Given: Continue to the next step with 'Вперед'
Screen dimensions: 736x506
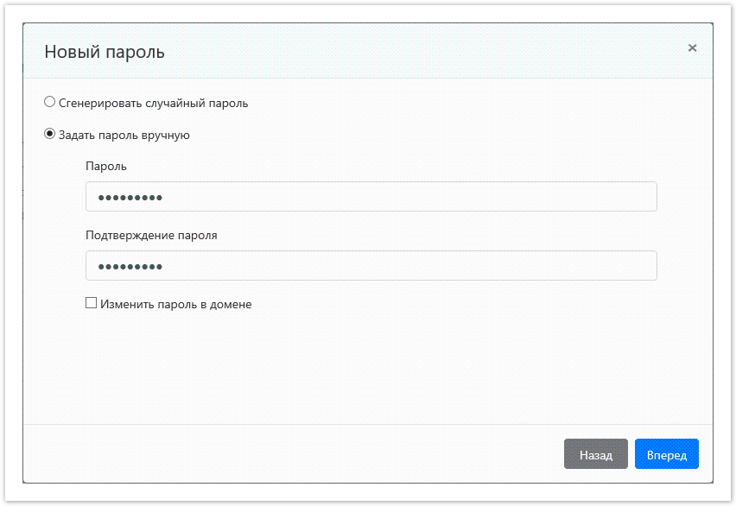Looking at the screenshot, I should pyautogui.click(x=666, y=453).
